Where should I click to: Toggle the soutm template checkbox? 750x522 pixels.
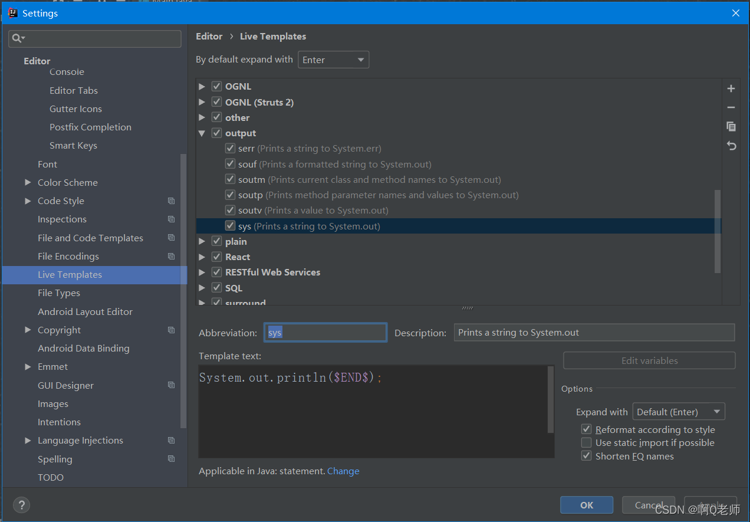coord(230,179)
